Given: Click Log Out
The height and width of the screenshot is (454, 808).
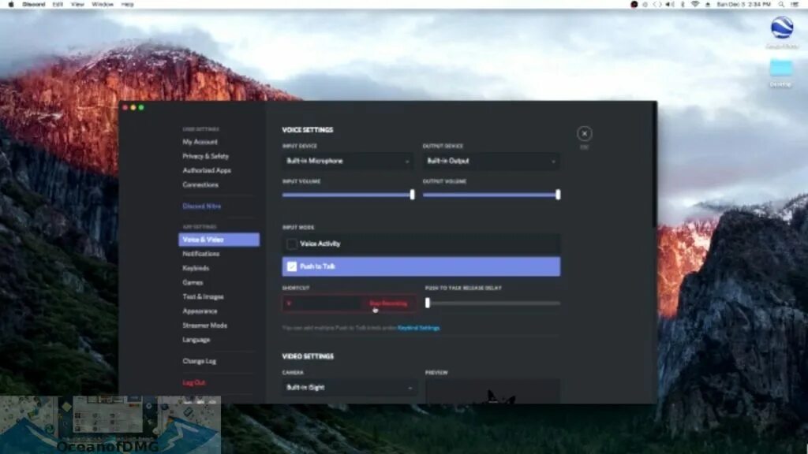Looking at the screenshot, I should pyautogui.click(x=194, y=382).
